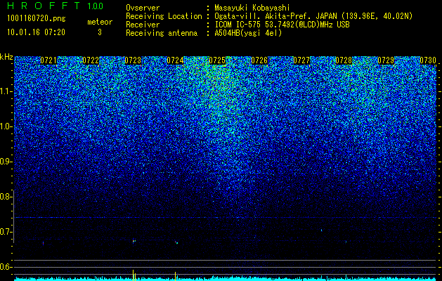Select the A504HB(yagi 4el) antenna text
The height and width of the screenshot is (281, 442).
coord(248,33)
